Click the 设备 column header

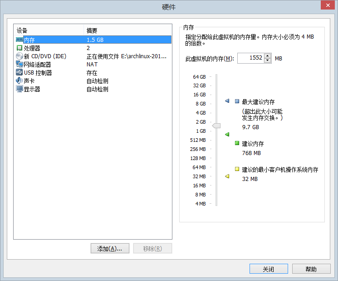click(x=49, y=30)
